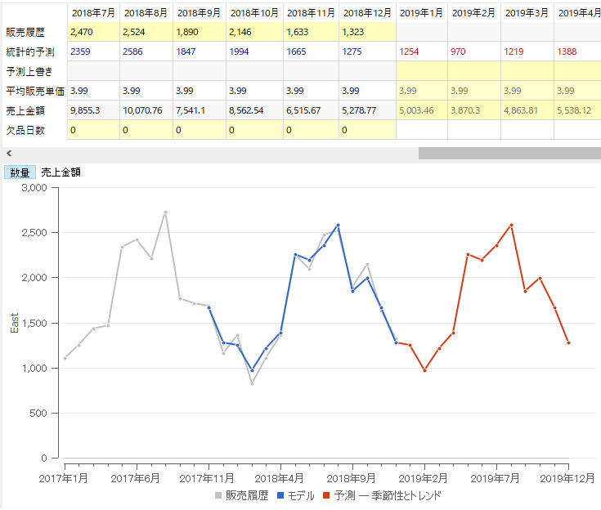The height and width of the screenshot is (510, 601).
Task: Select the 販売履歴 row header
Action: pos(33,32)
